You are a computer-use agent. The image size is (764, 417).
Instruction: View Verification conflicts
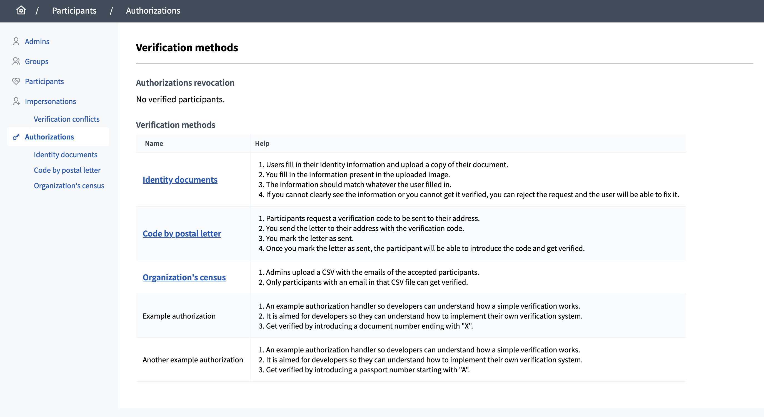(66, 119)
